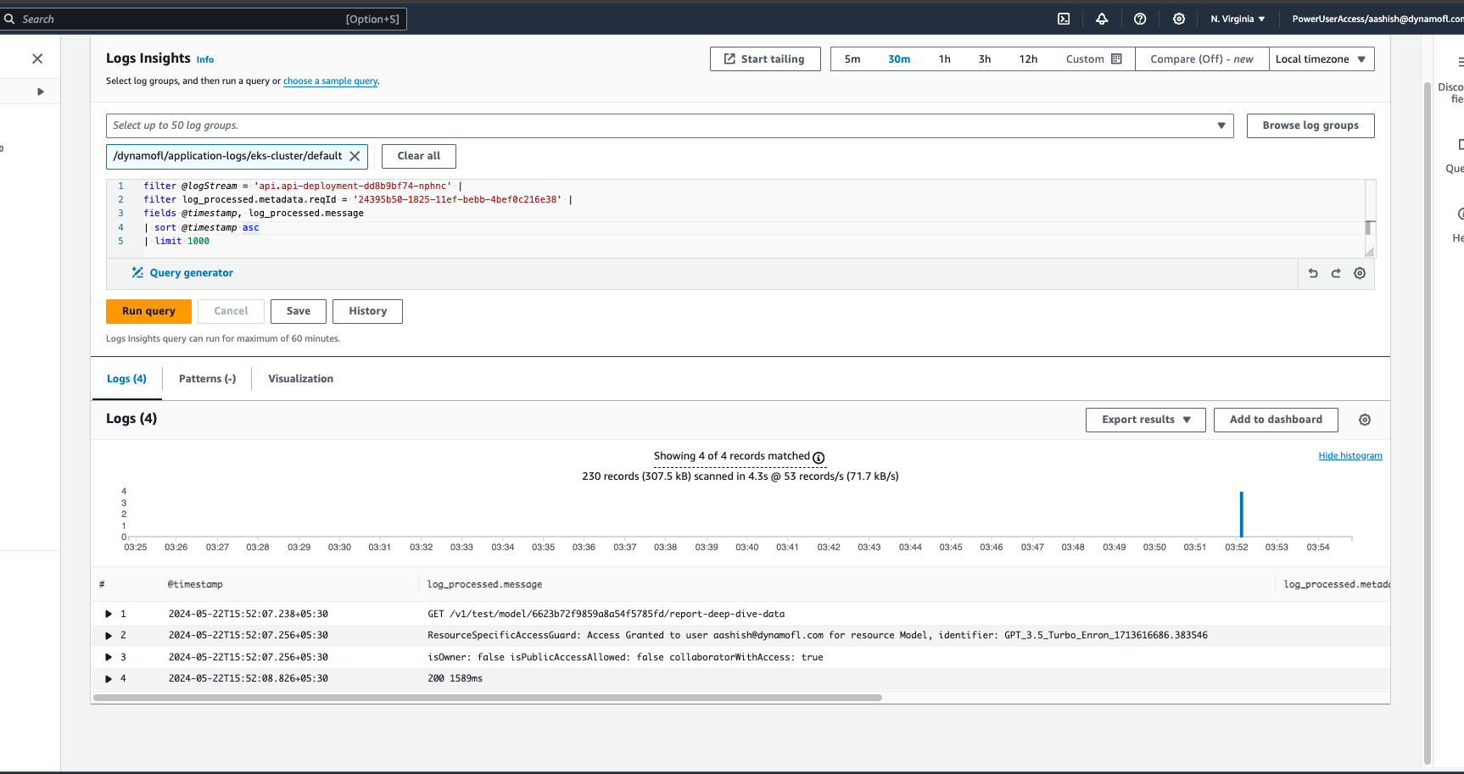Select the 30m time range
The height and width of the screenshot is (774, 1464).
coord(899,59)
